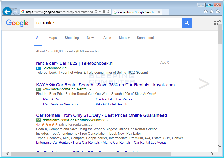Screen dimensions: 224x158
Task: Open Favorites with the star icon
Action: pyautogui.click(x=212, y=11)
